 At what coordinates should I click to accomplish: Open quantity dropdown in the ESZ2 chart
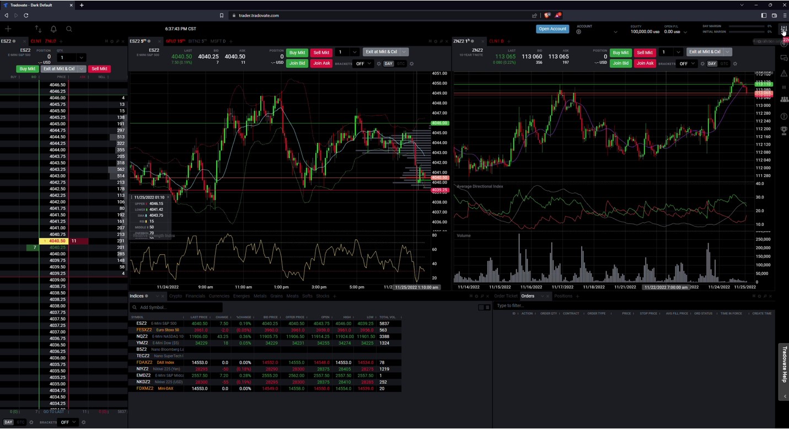(x=355, y=52)
